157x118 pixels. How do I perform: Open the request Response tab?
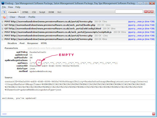click(33, 43)
